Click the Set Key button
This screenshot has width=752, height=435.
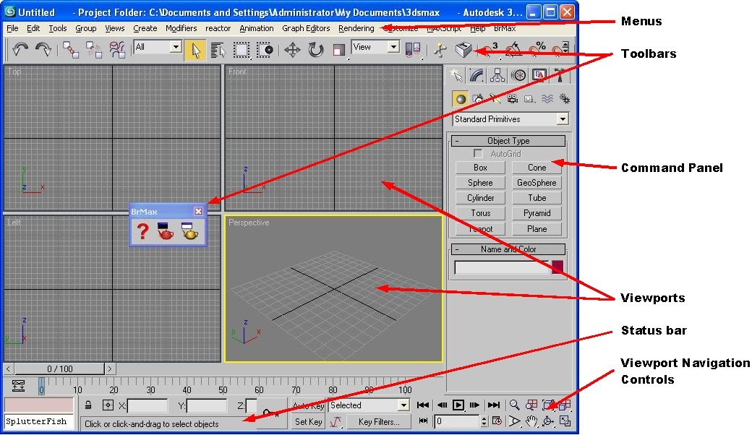click(x=308, y=421)
